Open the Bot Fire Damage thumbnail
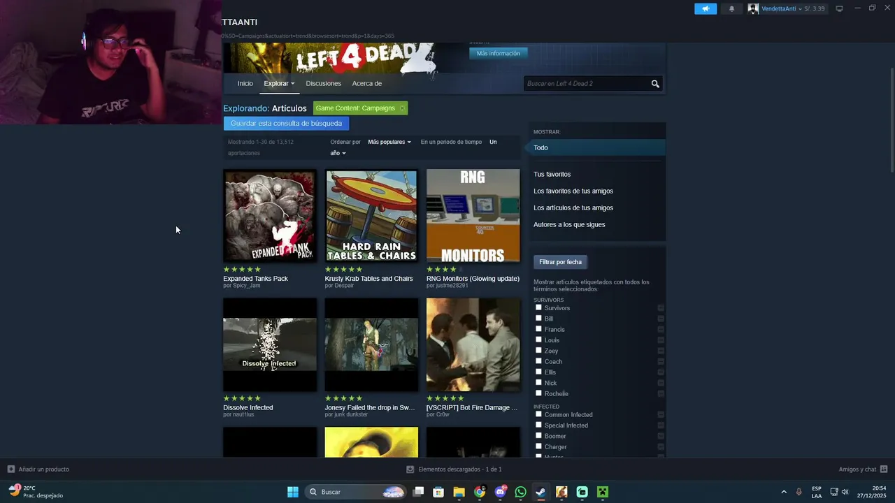The image size is (895, 503). 473,345
